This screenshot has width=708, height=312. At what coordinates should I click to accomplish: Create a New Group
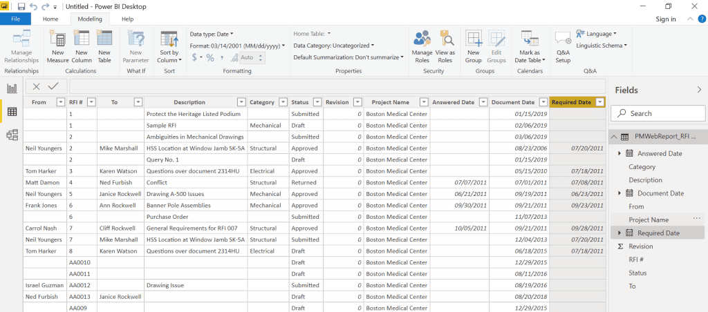click(x=474, y=47)
